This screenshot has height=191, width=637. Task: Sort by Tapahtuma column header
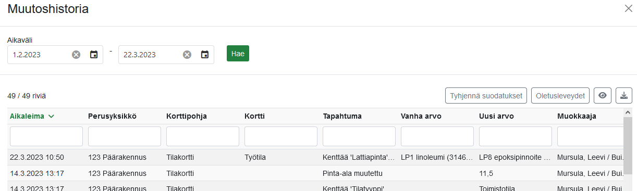coord(342,116)
